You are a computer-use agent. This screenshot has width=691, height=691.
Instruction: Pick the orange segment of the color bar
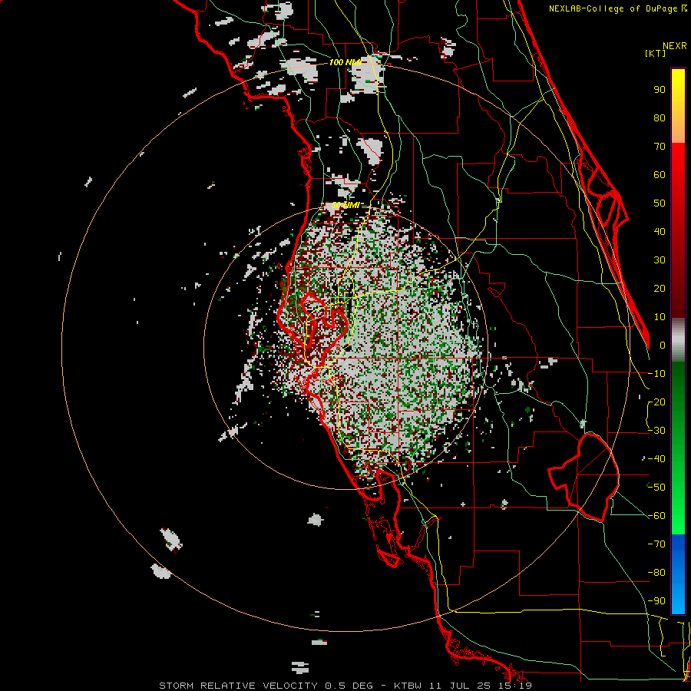pos(678,131)
